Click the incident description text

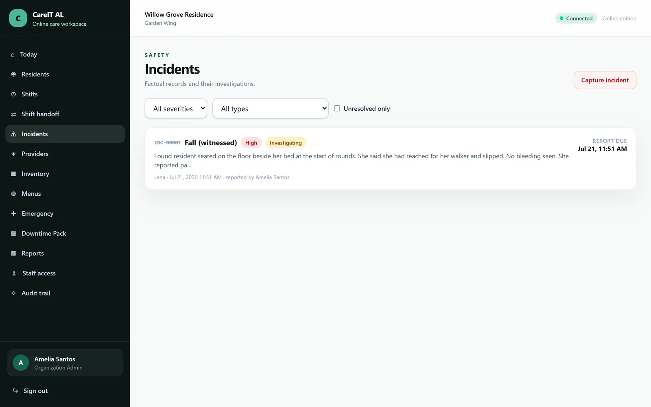pos(361,160)
